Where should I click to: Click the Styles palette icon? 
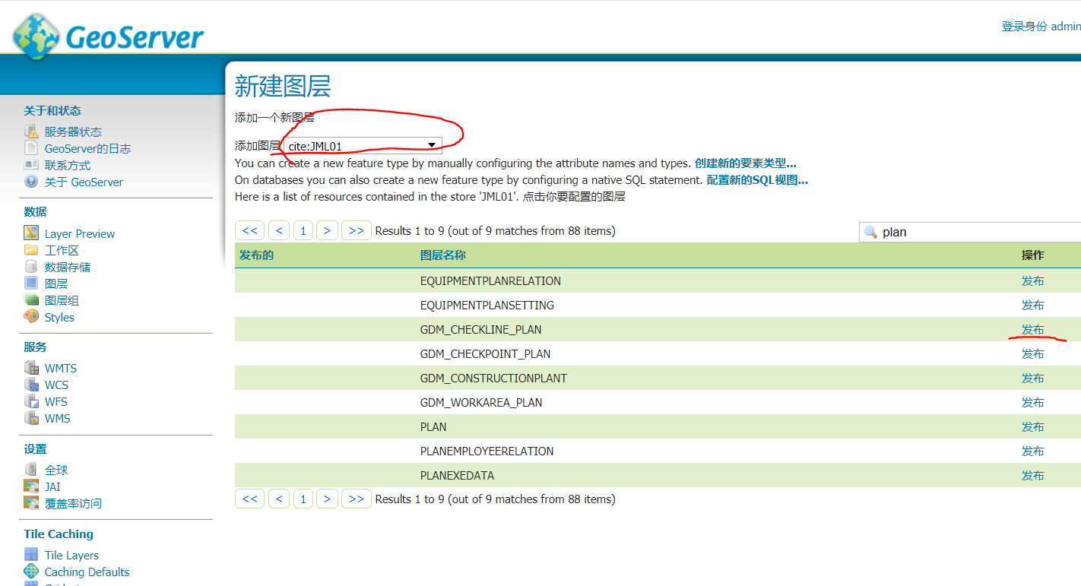31,317
